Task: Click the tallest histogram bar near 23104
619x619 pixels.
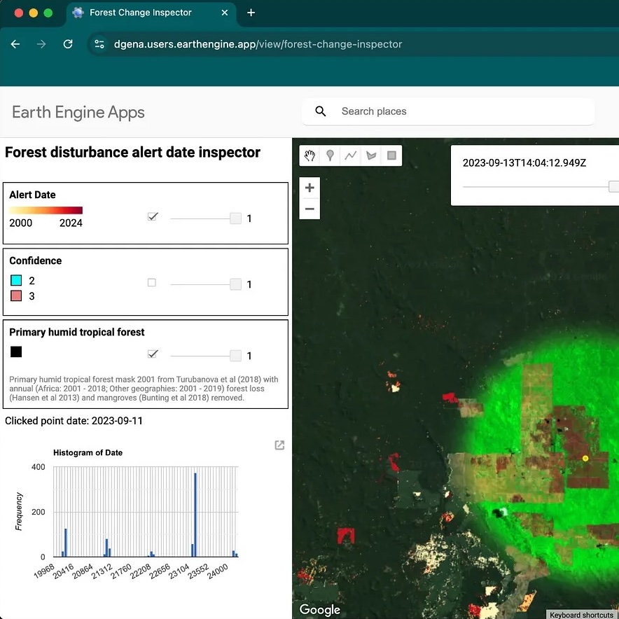Action: (195, 515)
